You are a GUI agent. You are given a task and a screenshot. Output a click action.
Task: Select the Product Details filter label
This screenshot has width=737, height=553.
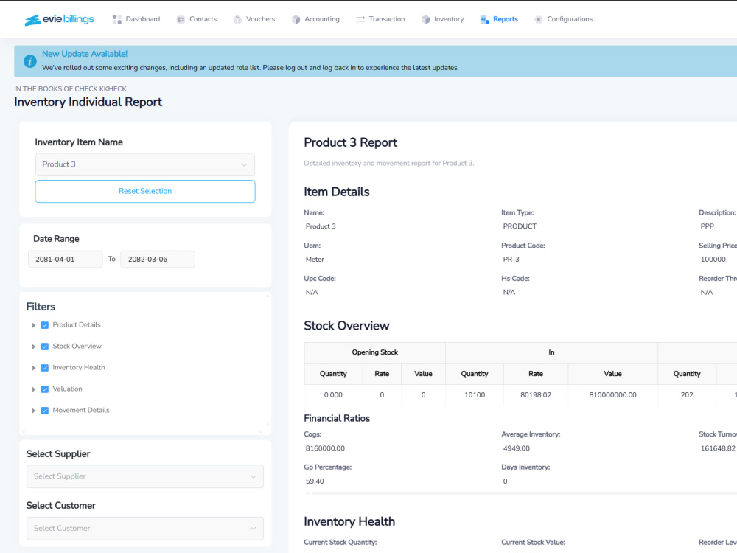tap(77, 325)
